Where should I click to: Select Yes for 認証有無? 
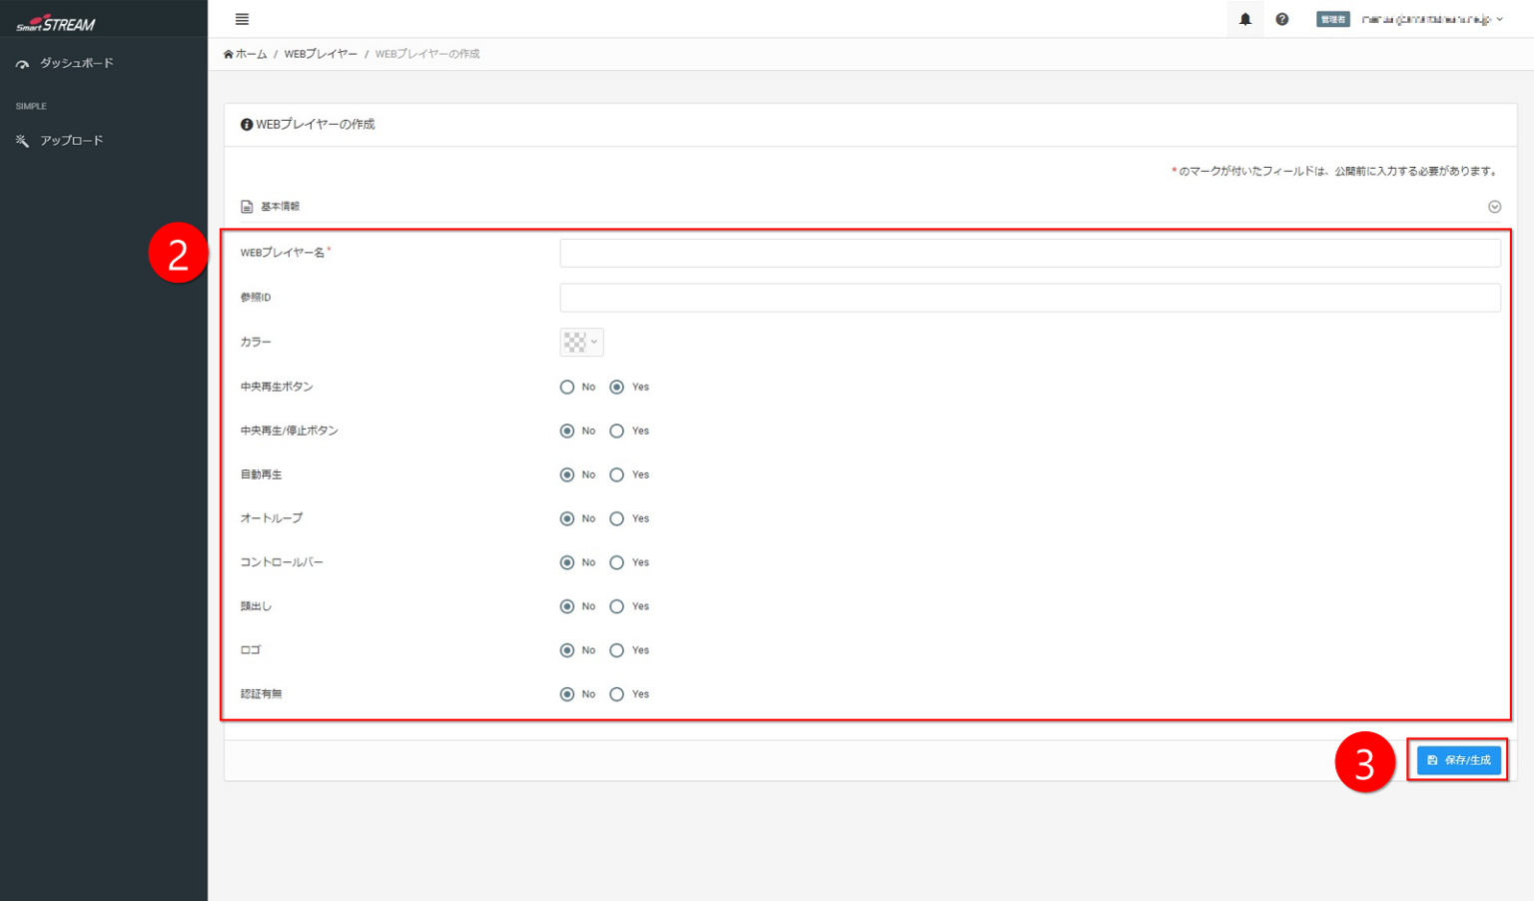617,694
